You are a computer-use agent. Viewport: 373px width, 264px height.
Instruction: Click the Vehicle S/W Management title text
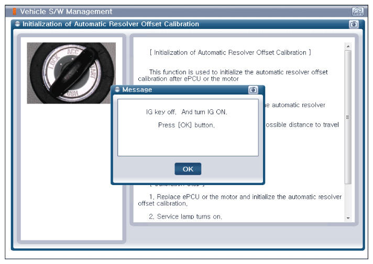65,12
